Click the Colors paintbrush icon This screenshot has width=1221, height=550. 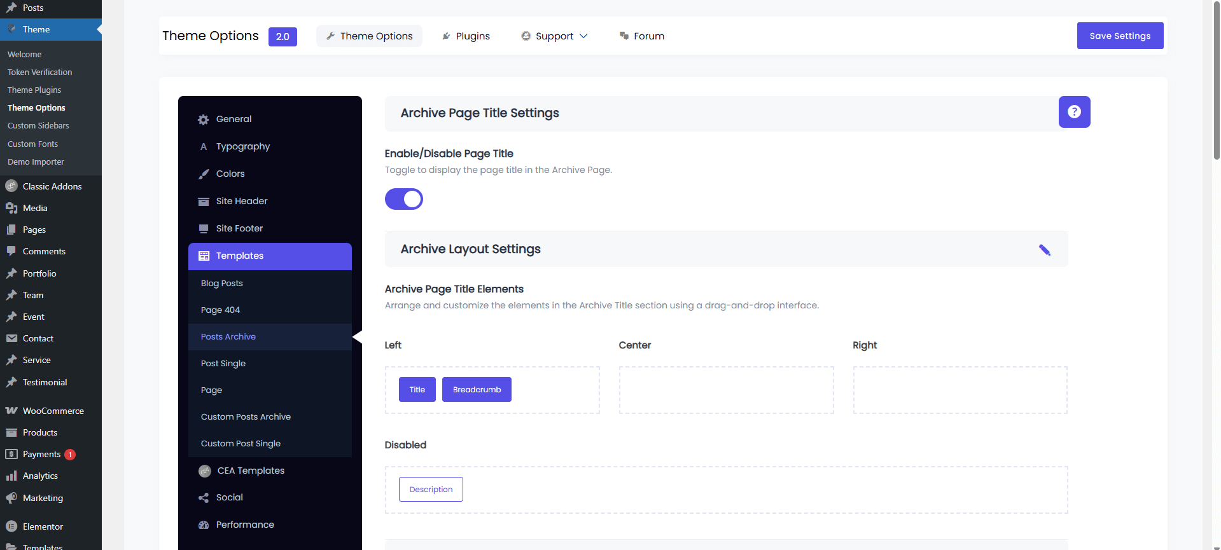[204, 174]
